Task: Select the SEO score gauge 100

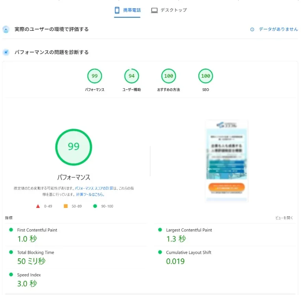Action: (205, 76)
